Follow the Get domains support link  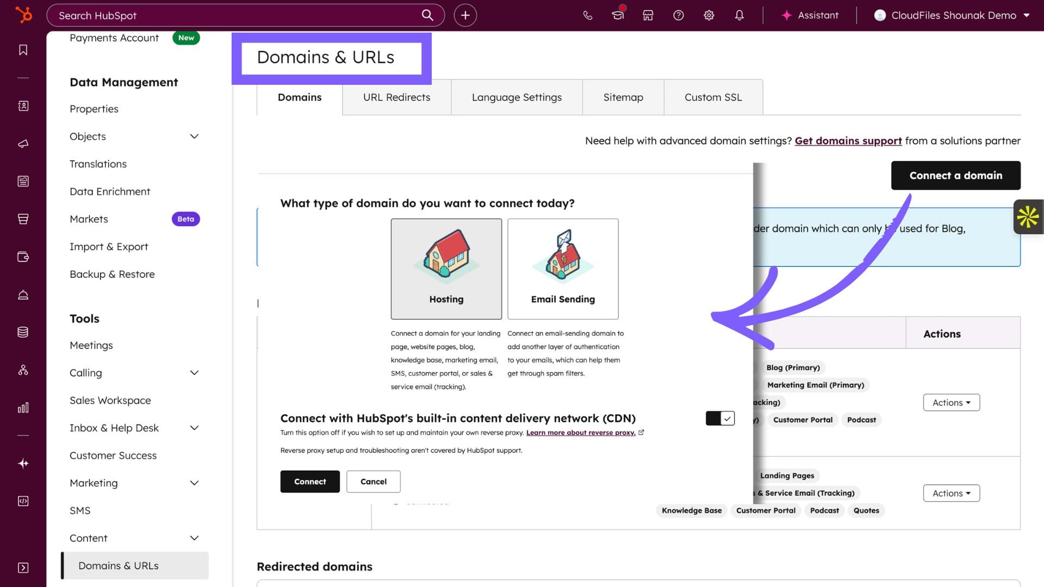pos(848,141)
